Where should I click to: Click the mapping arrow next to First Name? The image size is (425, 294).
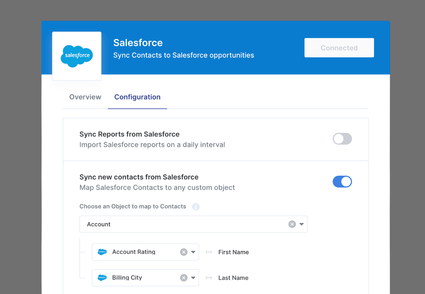209,252
